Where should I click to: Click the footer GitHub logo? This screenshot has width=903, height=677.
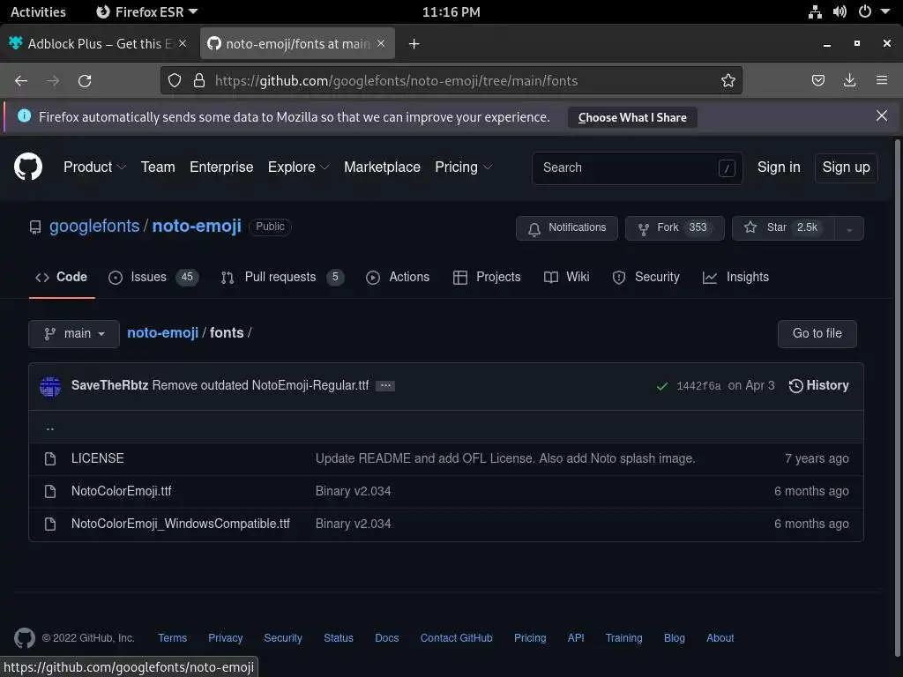[x=24, y=638]
